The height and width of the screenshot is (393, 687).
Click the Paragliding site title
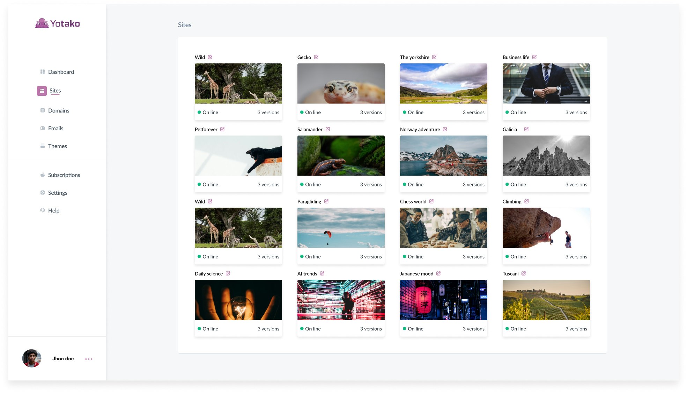tap(309, 201)
